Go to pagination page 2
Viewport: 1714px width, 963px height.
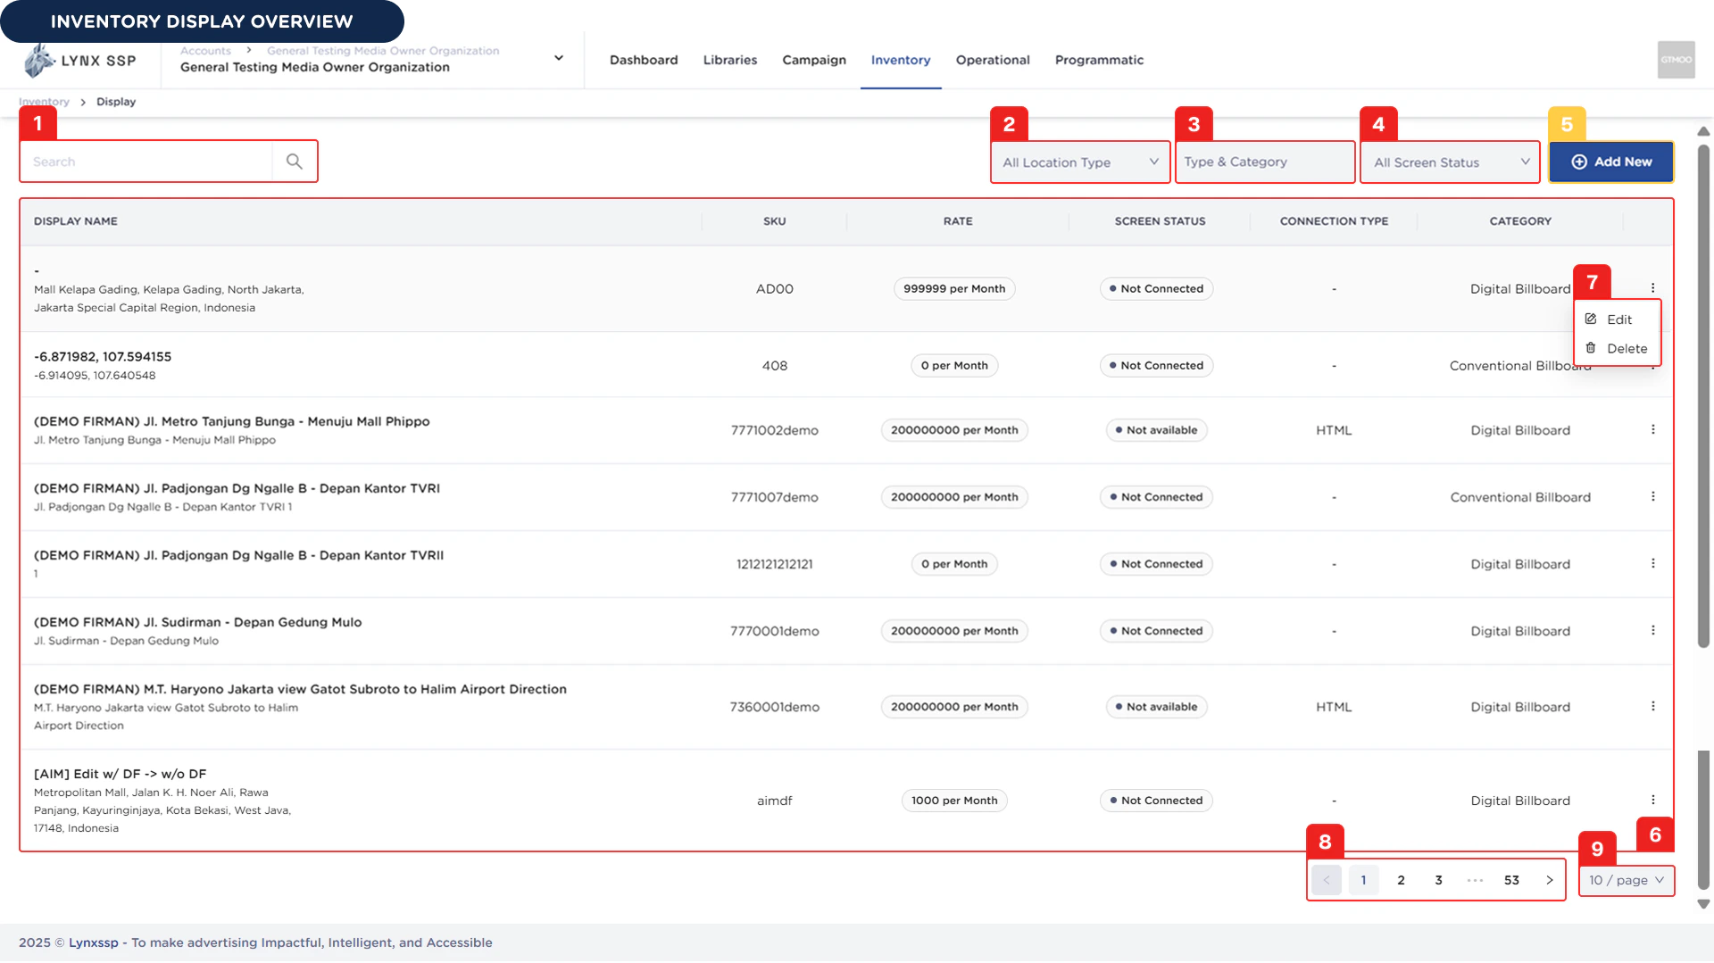(x=1401, y=880)
